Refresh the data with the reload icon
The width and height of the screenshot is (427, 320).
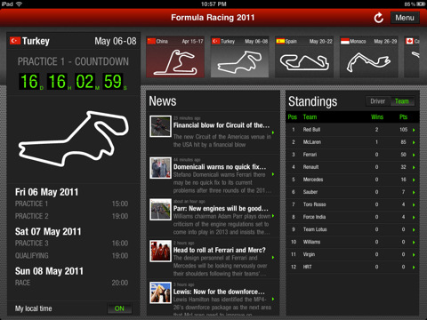click(x=378, y=18)
